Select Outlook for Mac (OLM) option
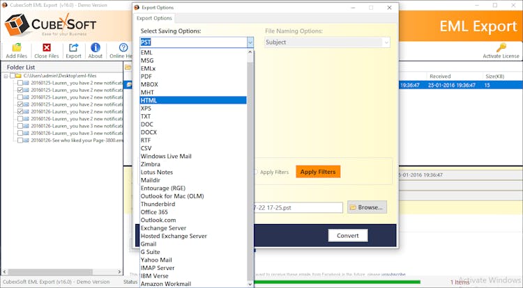This screenshot has height=288, width=523. [193, 196]
